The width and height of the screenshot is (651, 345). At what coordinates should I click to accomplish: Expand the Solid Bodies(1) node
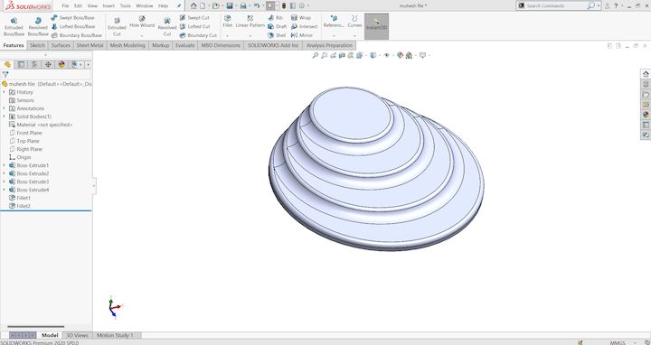click(x=5, y=117)
